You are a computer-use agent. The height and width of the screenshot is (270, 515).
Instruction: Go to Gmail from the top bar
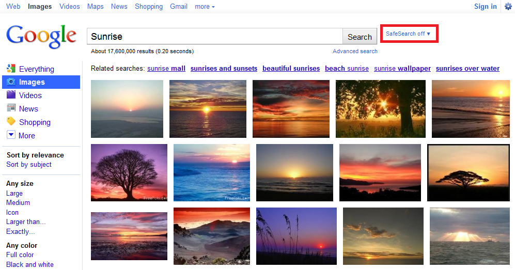coord(179,7)
